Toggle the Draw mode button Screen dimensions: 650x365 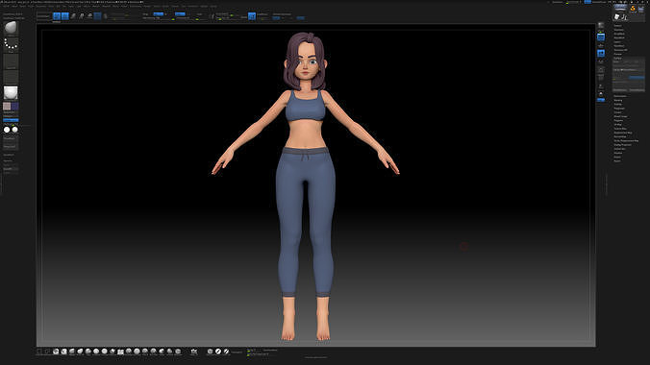tap(65, 15)
